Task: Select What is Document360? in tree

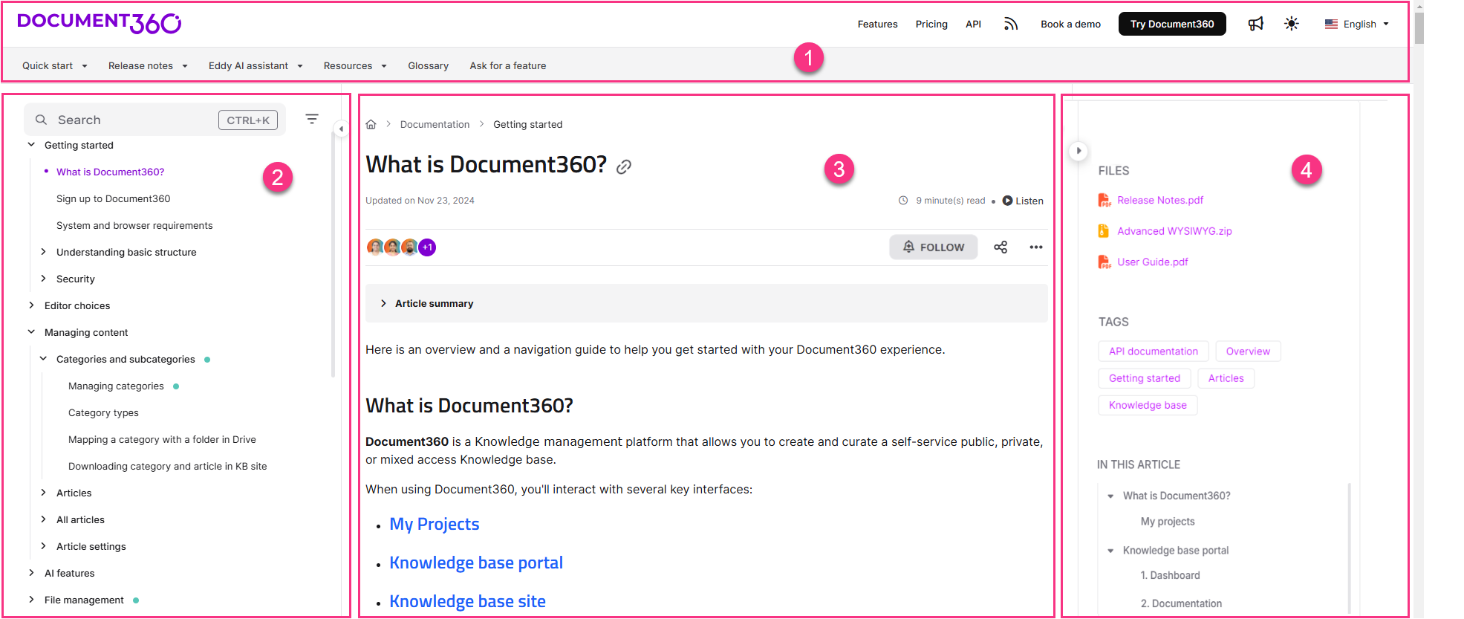Action: coord(110,172)
